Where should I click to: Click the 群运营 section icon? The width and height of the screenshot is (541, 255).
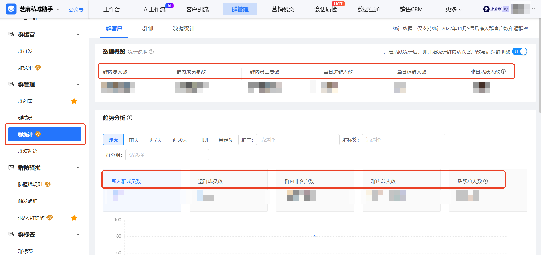click(x=11, y=34)
